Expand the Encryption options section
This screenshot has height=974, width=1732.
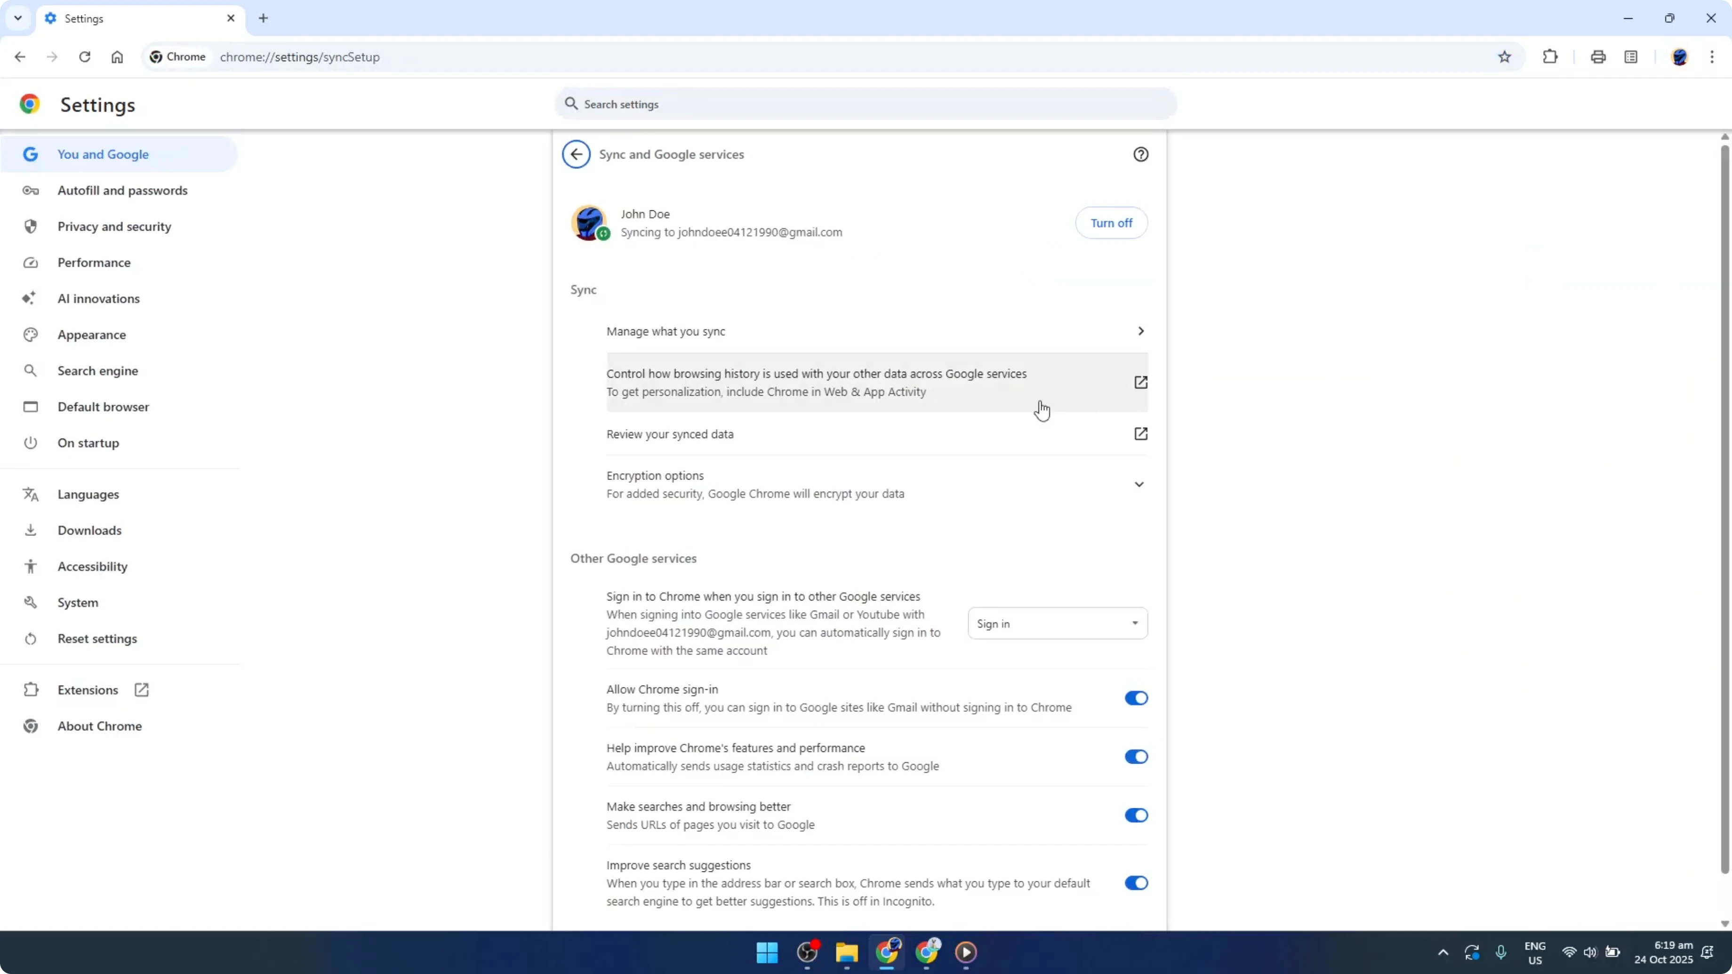[1139, 483]
